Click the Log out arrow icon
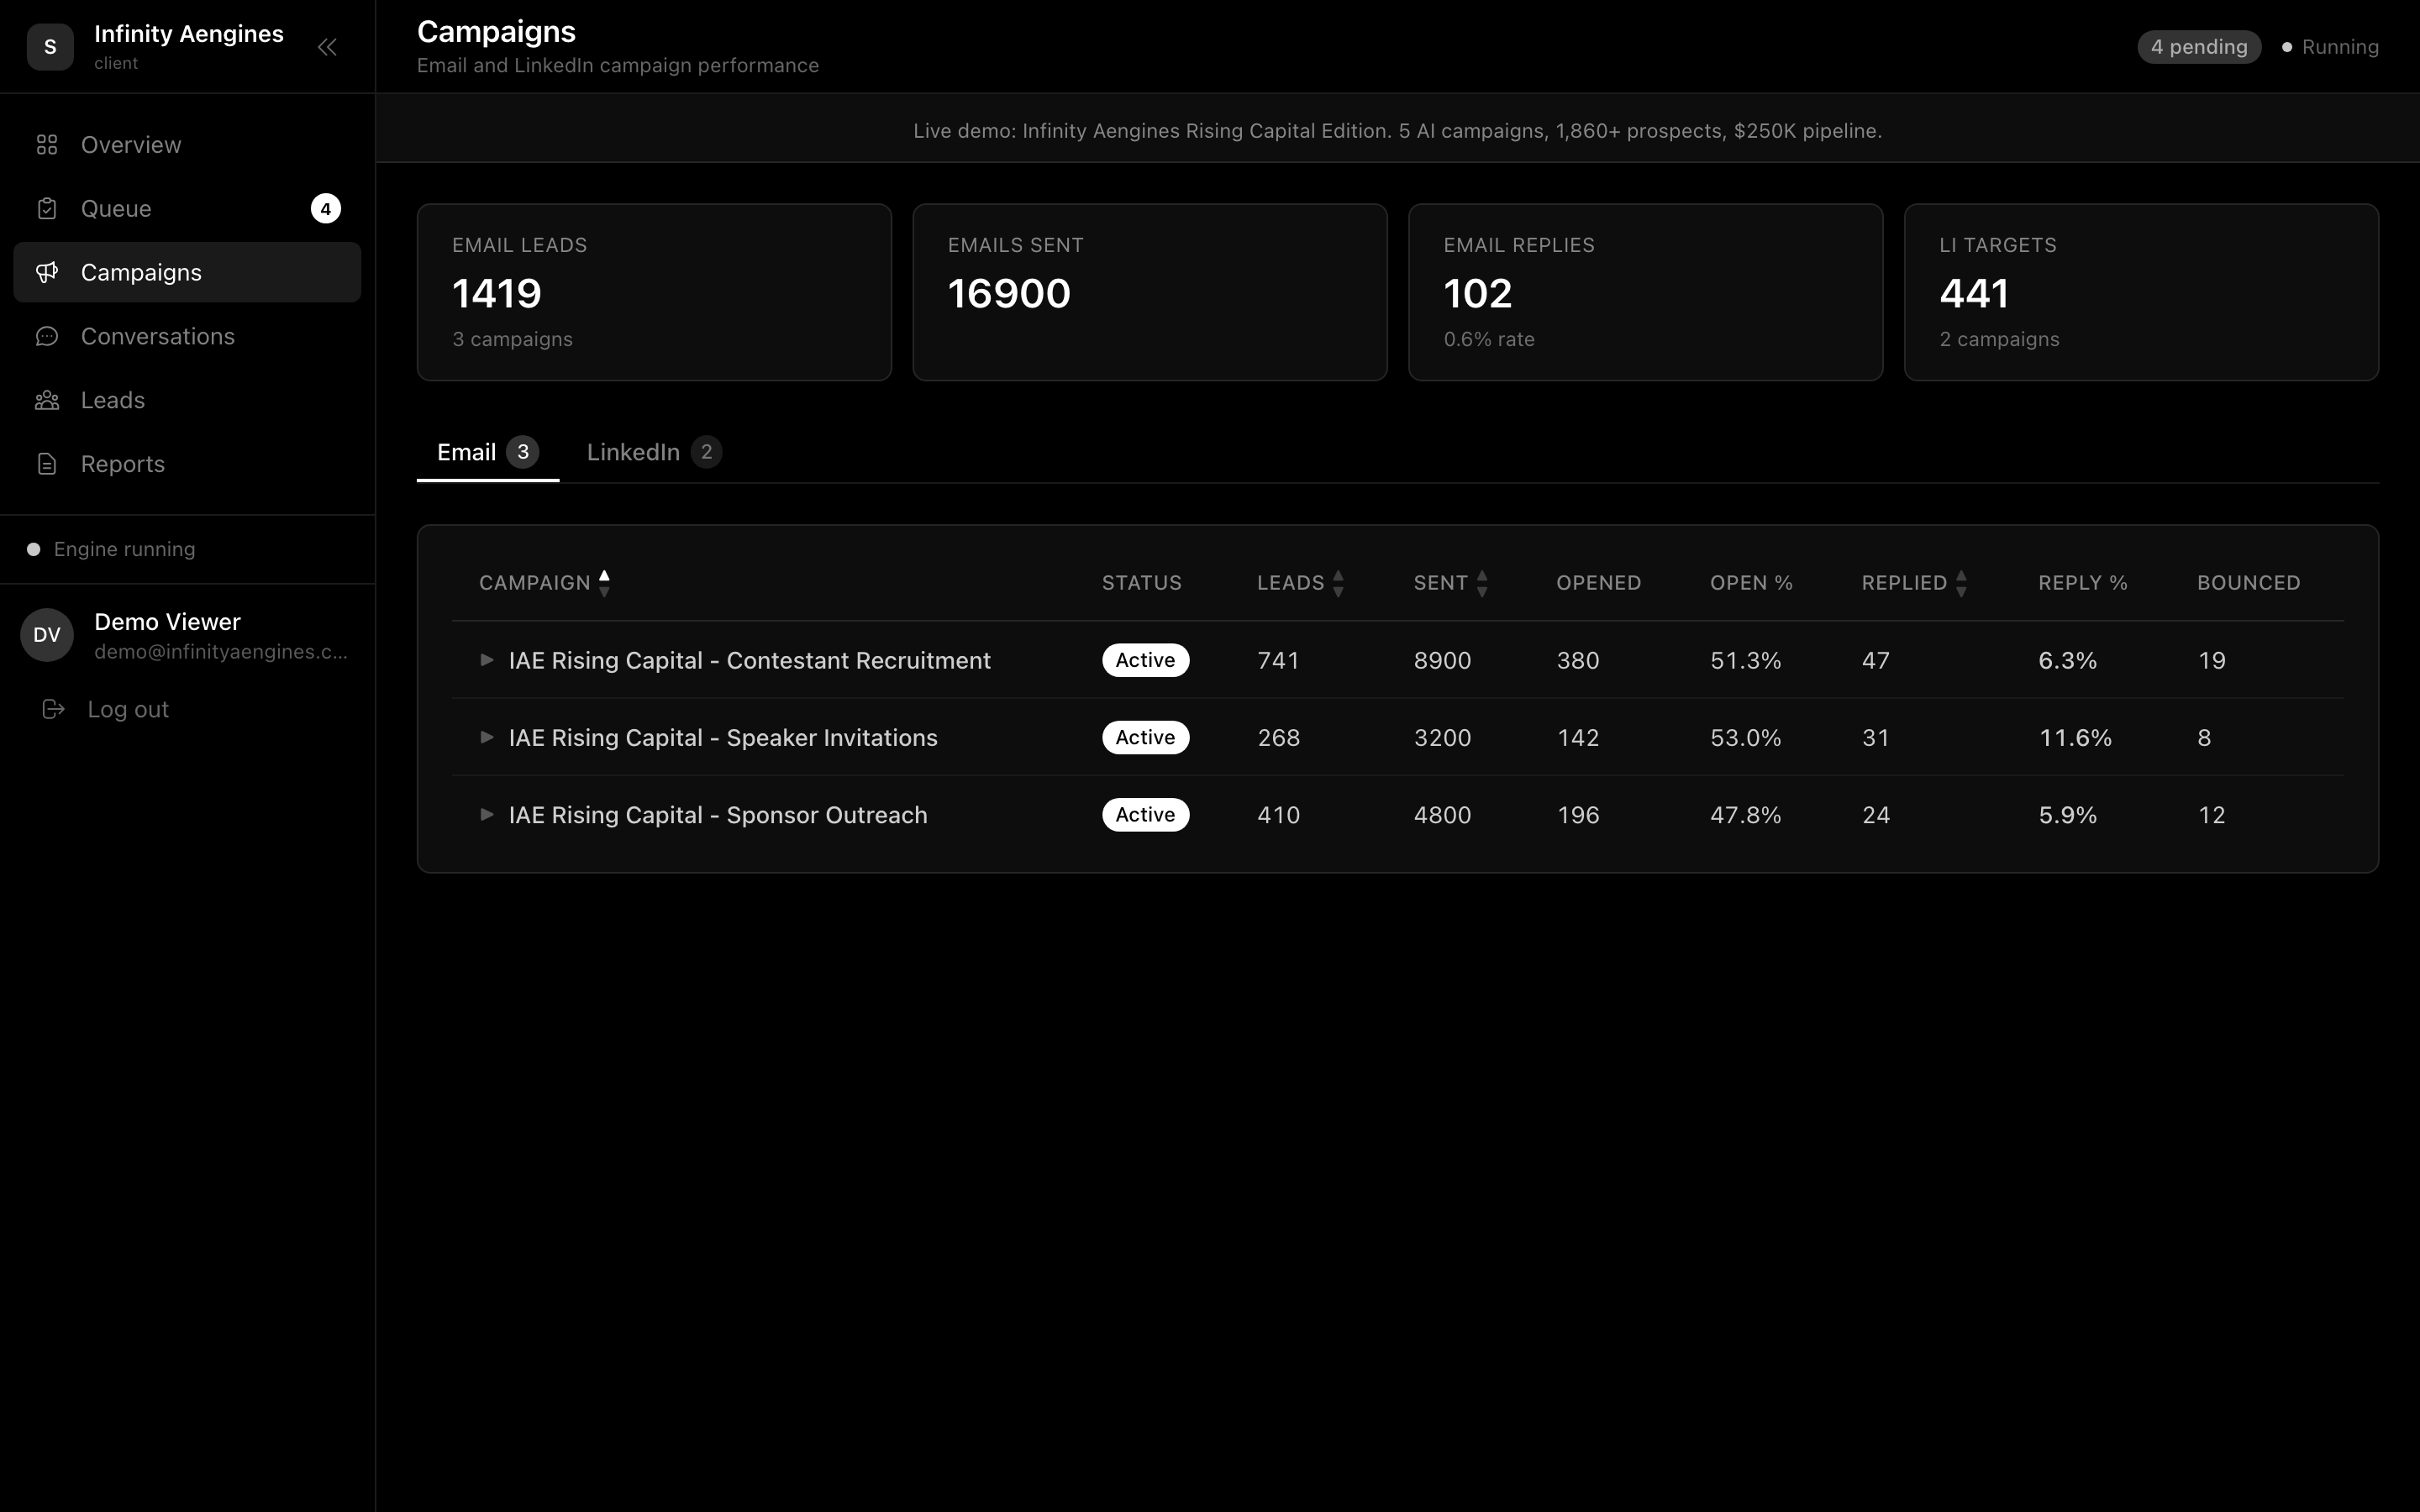The image size is (2420, 1512). (53, 709)
